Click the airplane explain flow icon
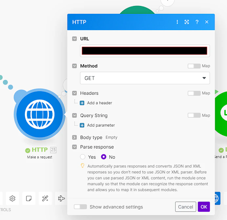The width and height of the screenshot is (227, 220). 61,198
